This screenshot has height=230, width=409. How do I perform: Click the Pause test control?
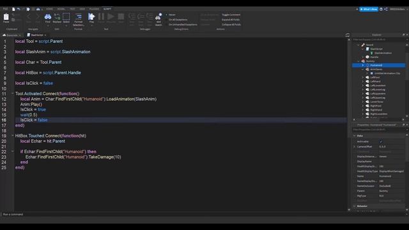(101, 17)
